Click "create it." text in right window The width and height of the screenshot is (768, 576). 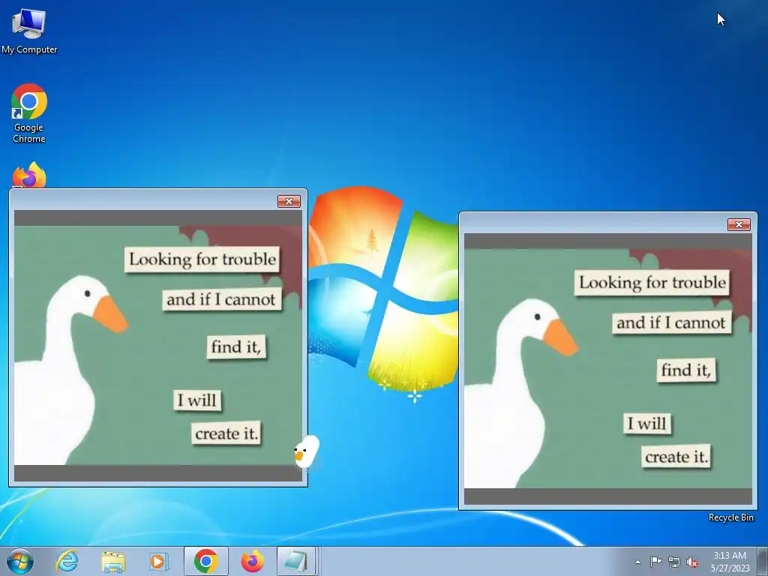(x=676, y=457)
